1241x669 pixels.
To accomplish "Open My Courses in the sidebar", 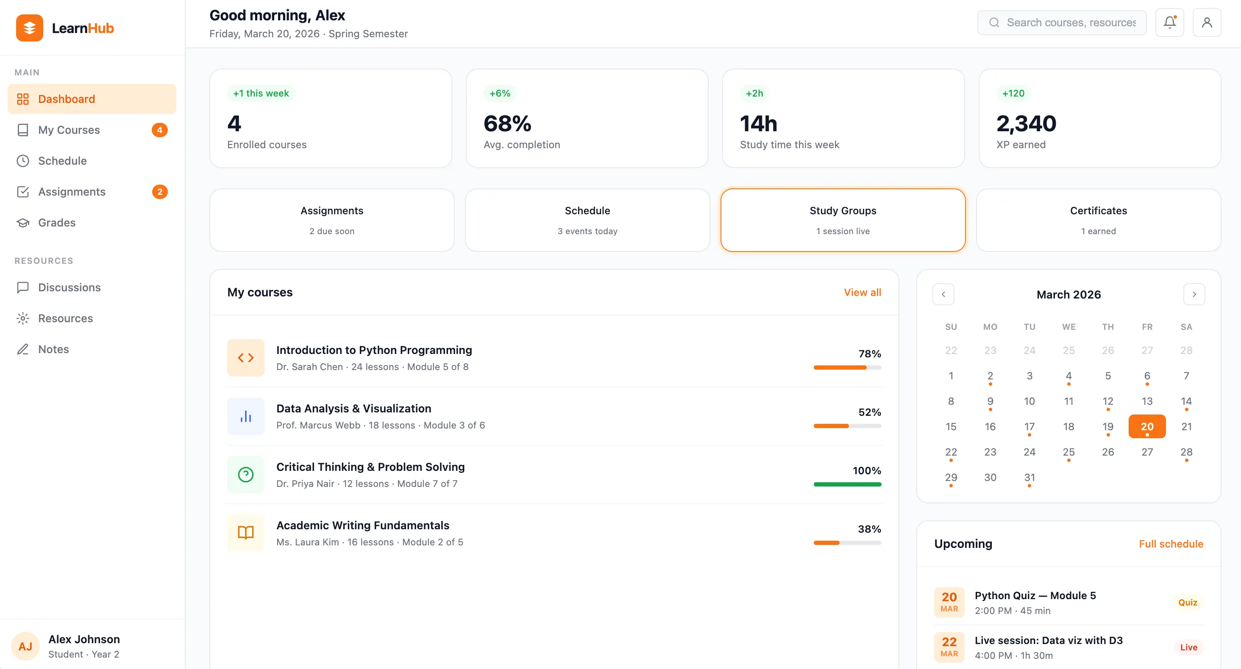I will pos(92,130).
